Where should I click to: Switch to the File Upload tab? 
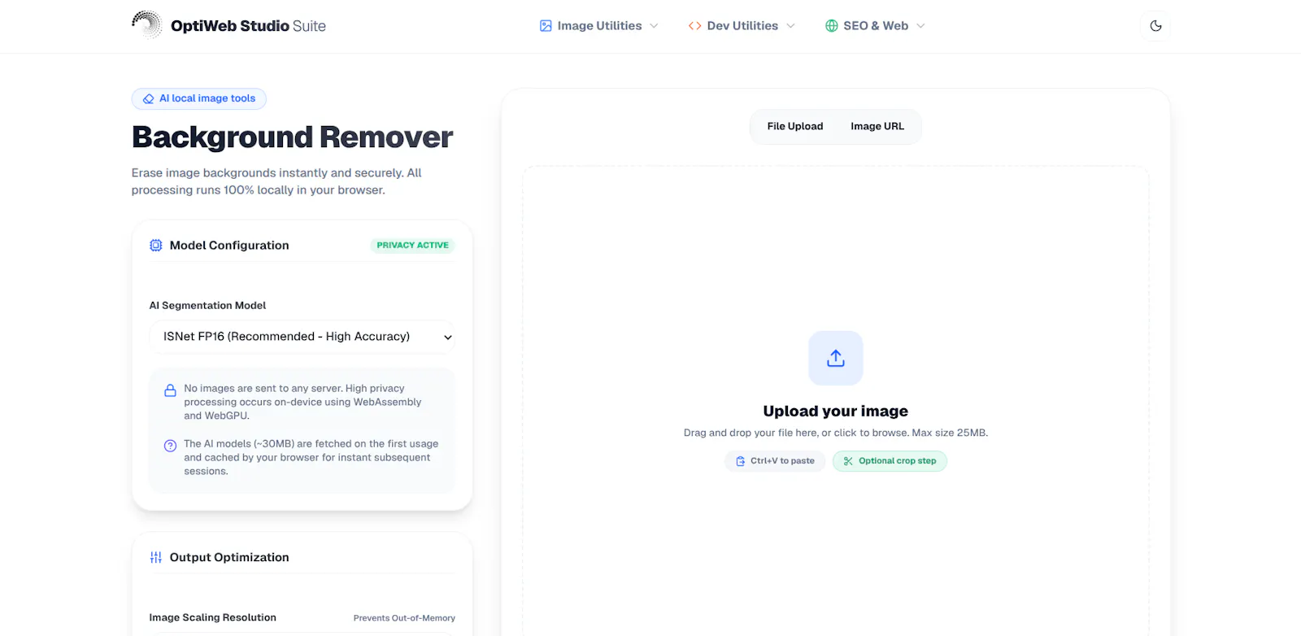(795, 126)
